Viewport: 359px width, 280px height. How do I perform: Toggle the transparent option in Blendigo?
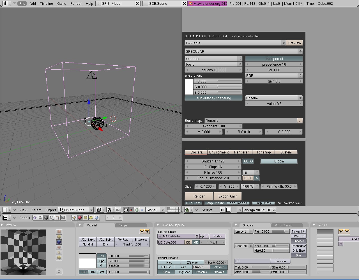(x=274, y=59)
